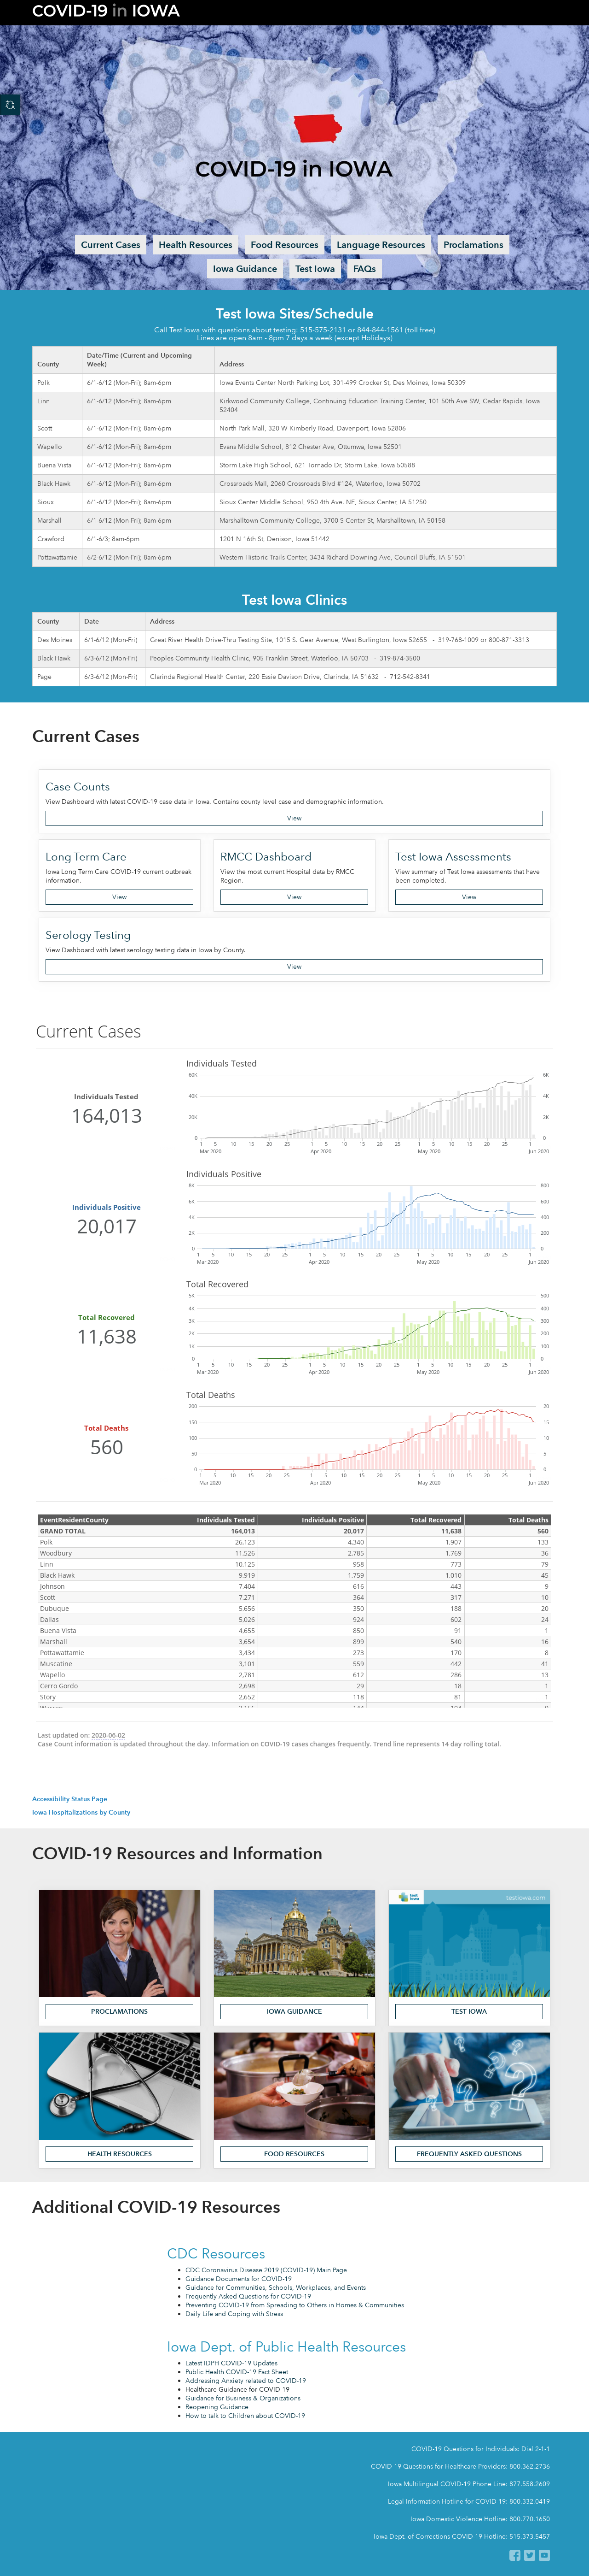This screenshot has height=2576, width=589.
Task: View the Long Term Care dashboard
Action: click(x=119, y=897)
